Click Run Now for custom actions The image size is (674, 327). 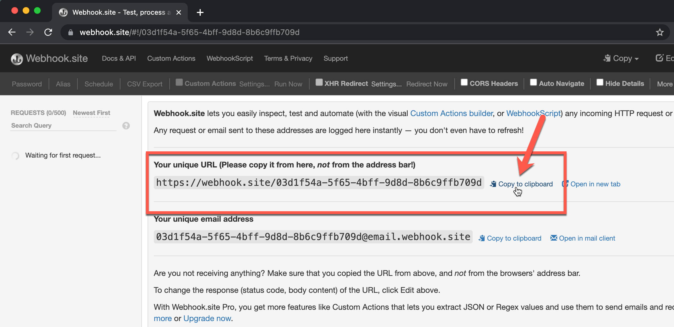(288, 84)
